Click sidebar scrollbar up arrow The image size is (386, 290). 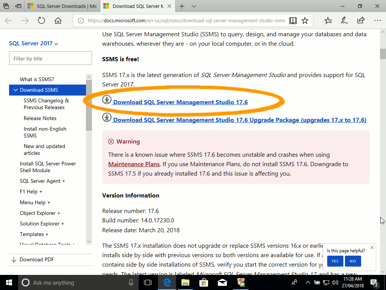(x=89, y=77)
